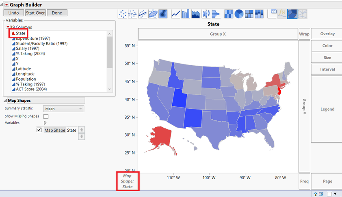Click the home window icon in status bar
The width and height of the screenshot is (342, 197).
pos(315,194)
